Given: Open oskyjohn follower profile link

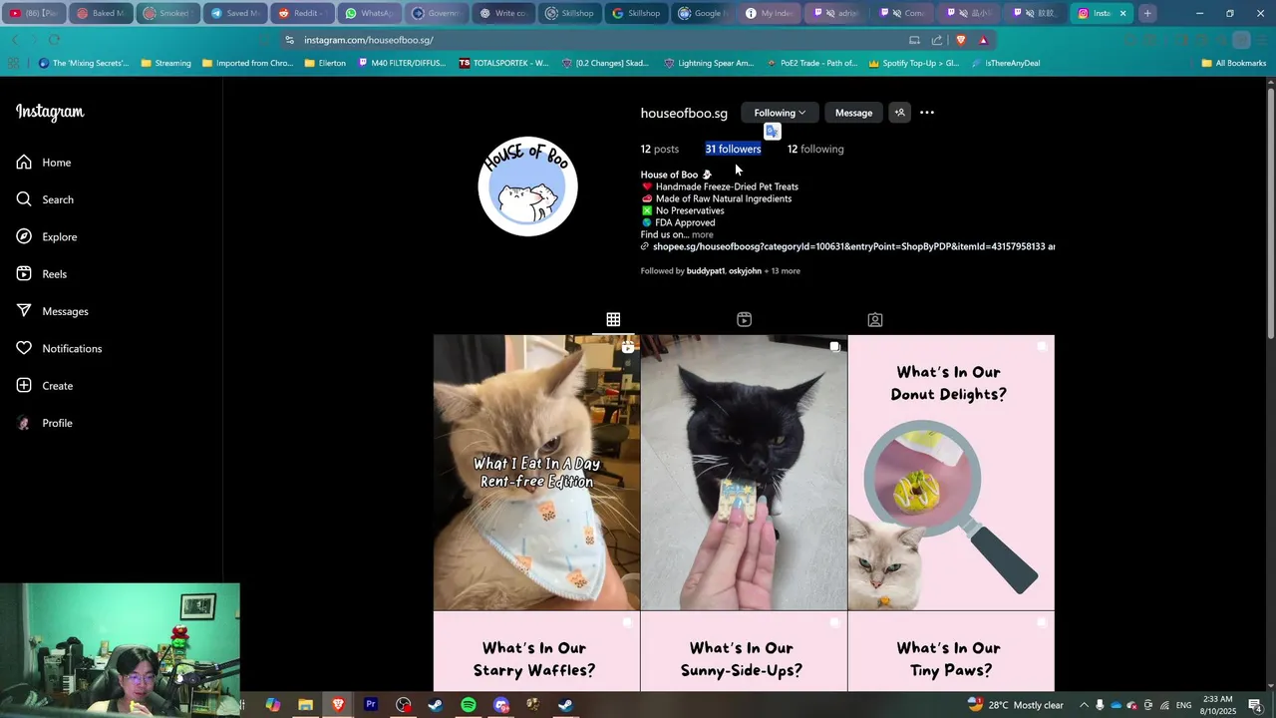Looking at the screenshot, I should tap(745, 271).
